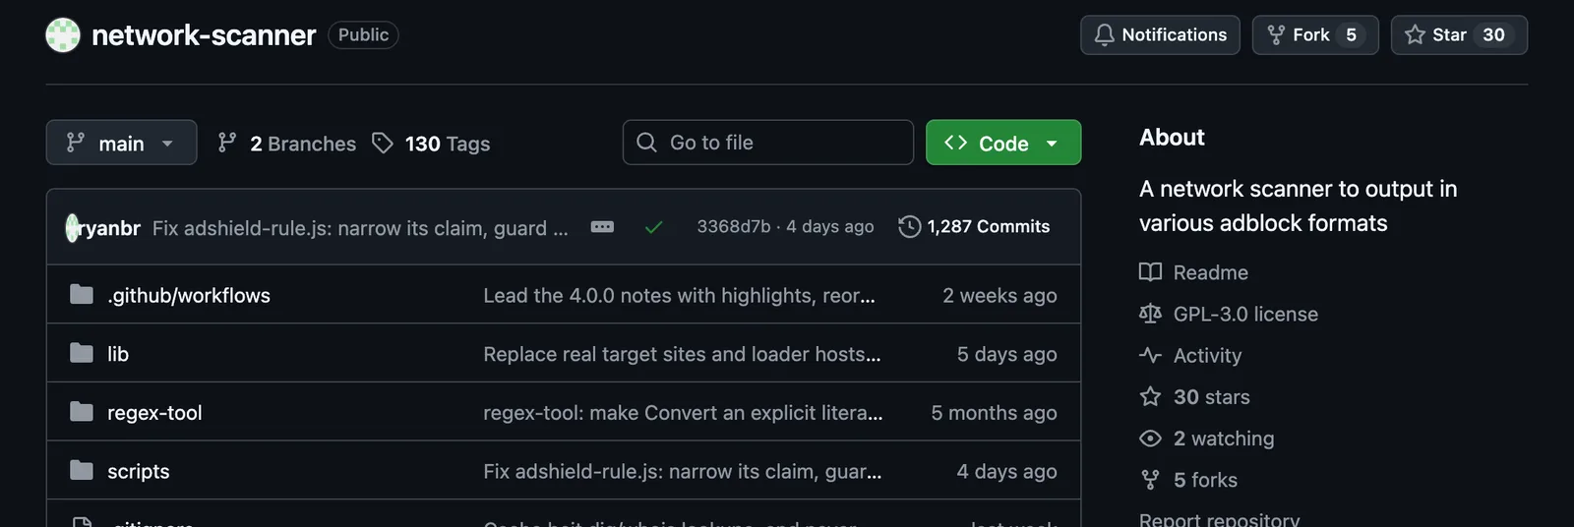
Task: Click the branch icon in main selector
Action: coord(76,143)
